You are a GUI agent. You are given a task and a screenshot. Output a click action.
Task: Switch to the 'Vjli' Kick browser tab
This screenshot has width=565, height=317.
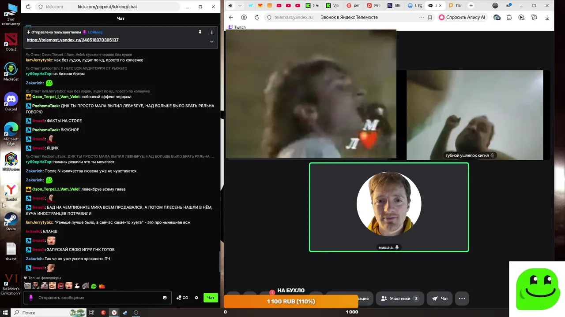coord(334,6)
